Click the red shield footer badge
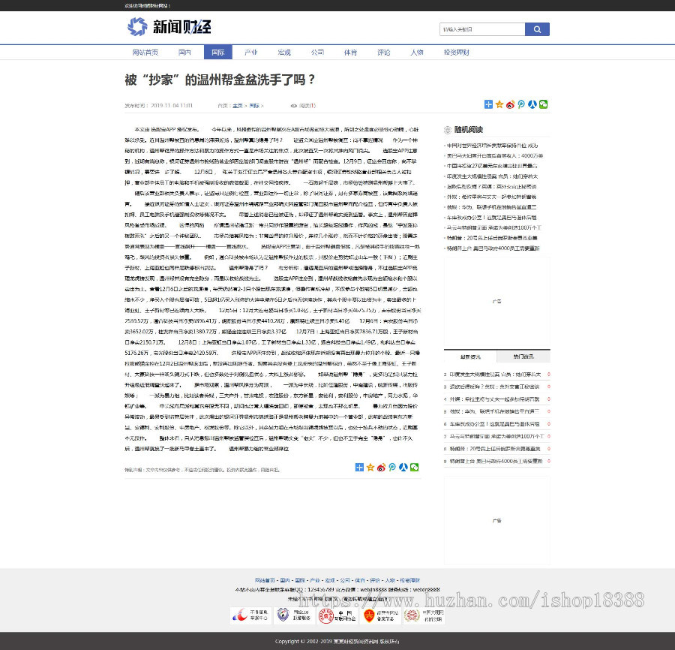Screen dimensions: 675x650 380,615
